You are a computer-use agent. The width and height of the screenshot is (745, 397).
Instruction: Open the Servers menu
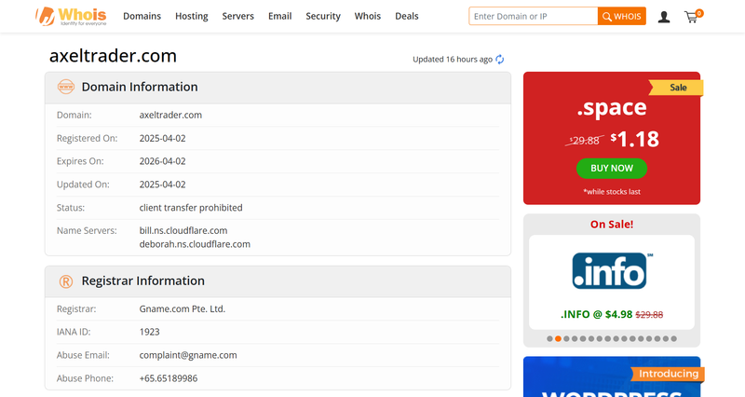238,16
